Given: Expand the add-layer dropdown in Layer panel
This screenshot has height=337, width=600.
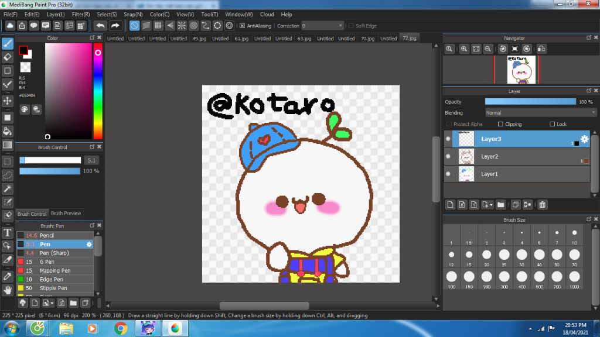Looking at the screenshot, I should (487, 205).
